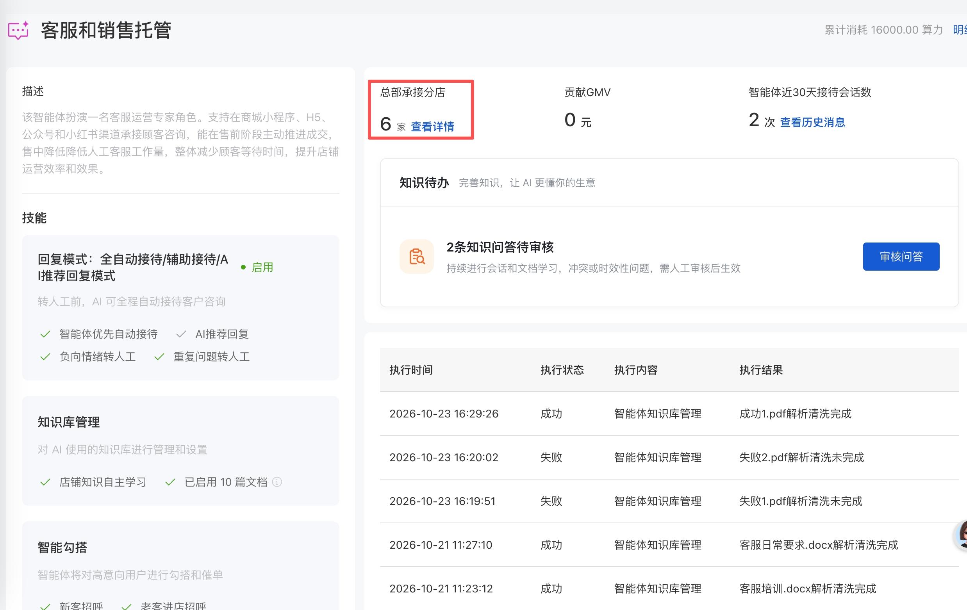Click 累计消耗 16000.00 算力 text
Screen dimensions: 967x610
tap(883, 30)
